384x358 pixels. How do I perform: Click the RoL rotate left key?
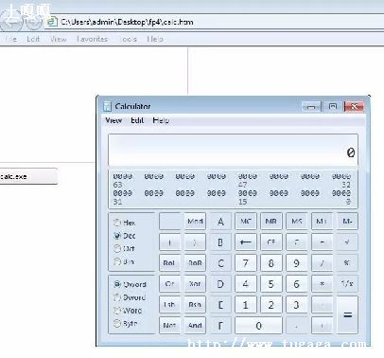pyautogui.click(x=169, y=263)
